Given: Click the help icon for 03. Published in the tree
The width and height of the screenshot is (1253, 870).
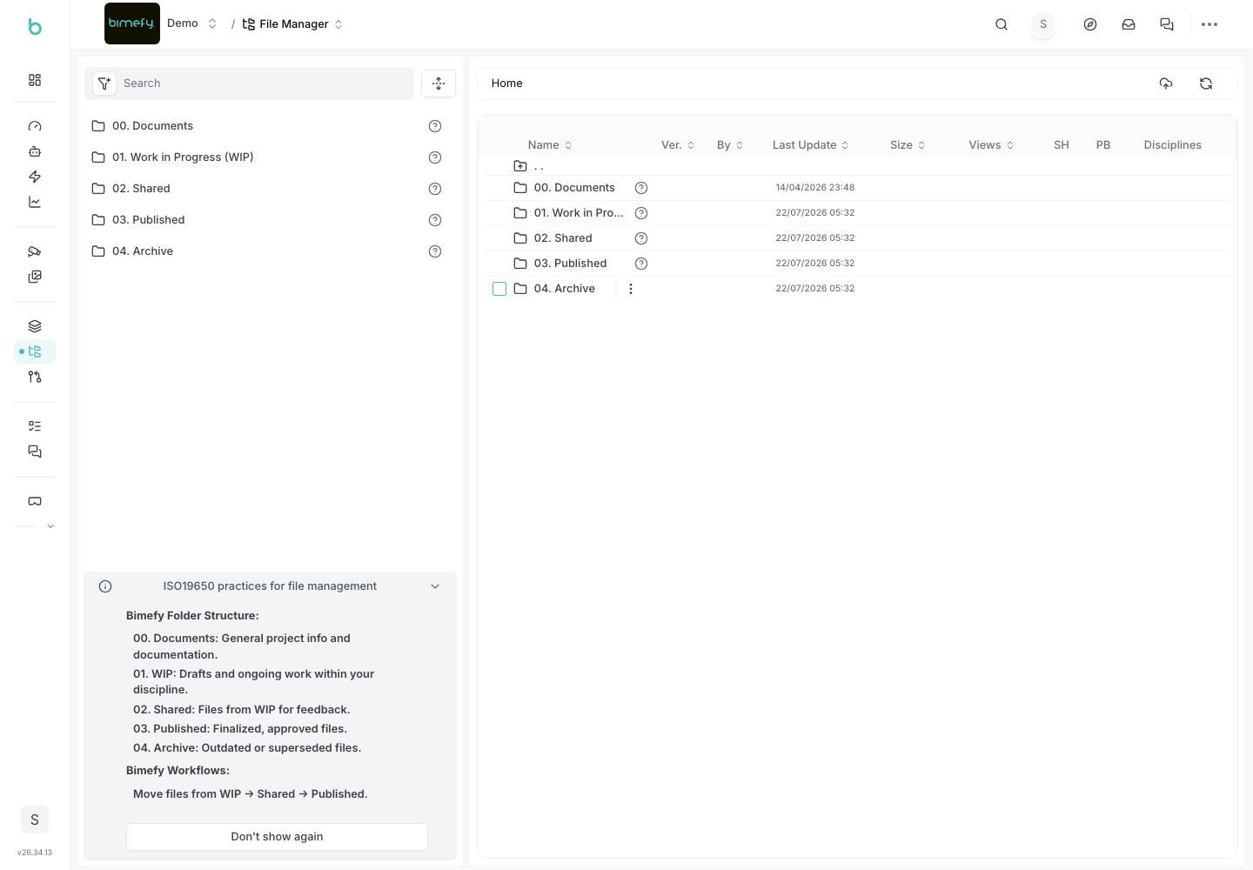Looking at the screenshot, I should (x=435, y=220).
